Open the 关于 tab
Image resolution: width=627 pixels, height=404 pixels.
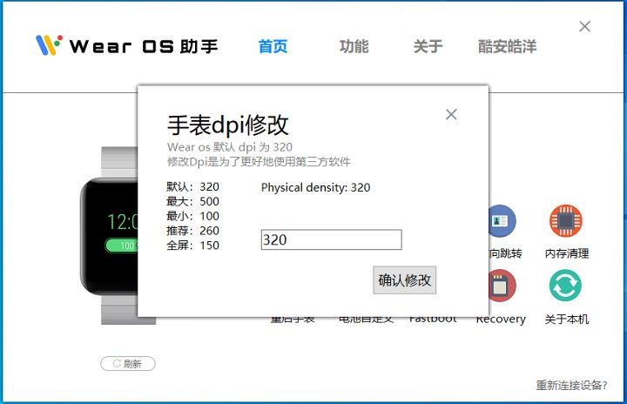click(x=428, y=46)
